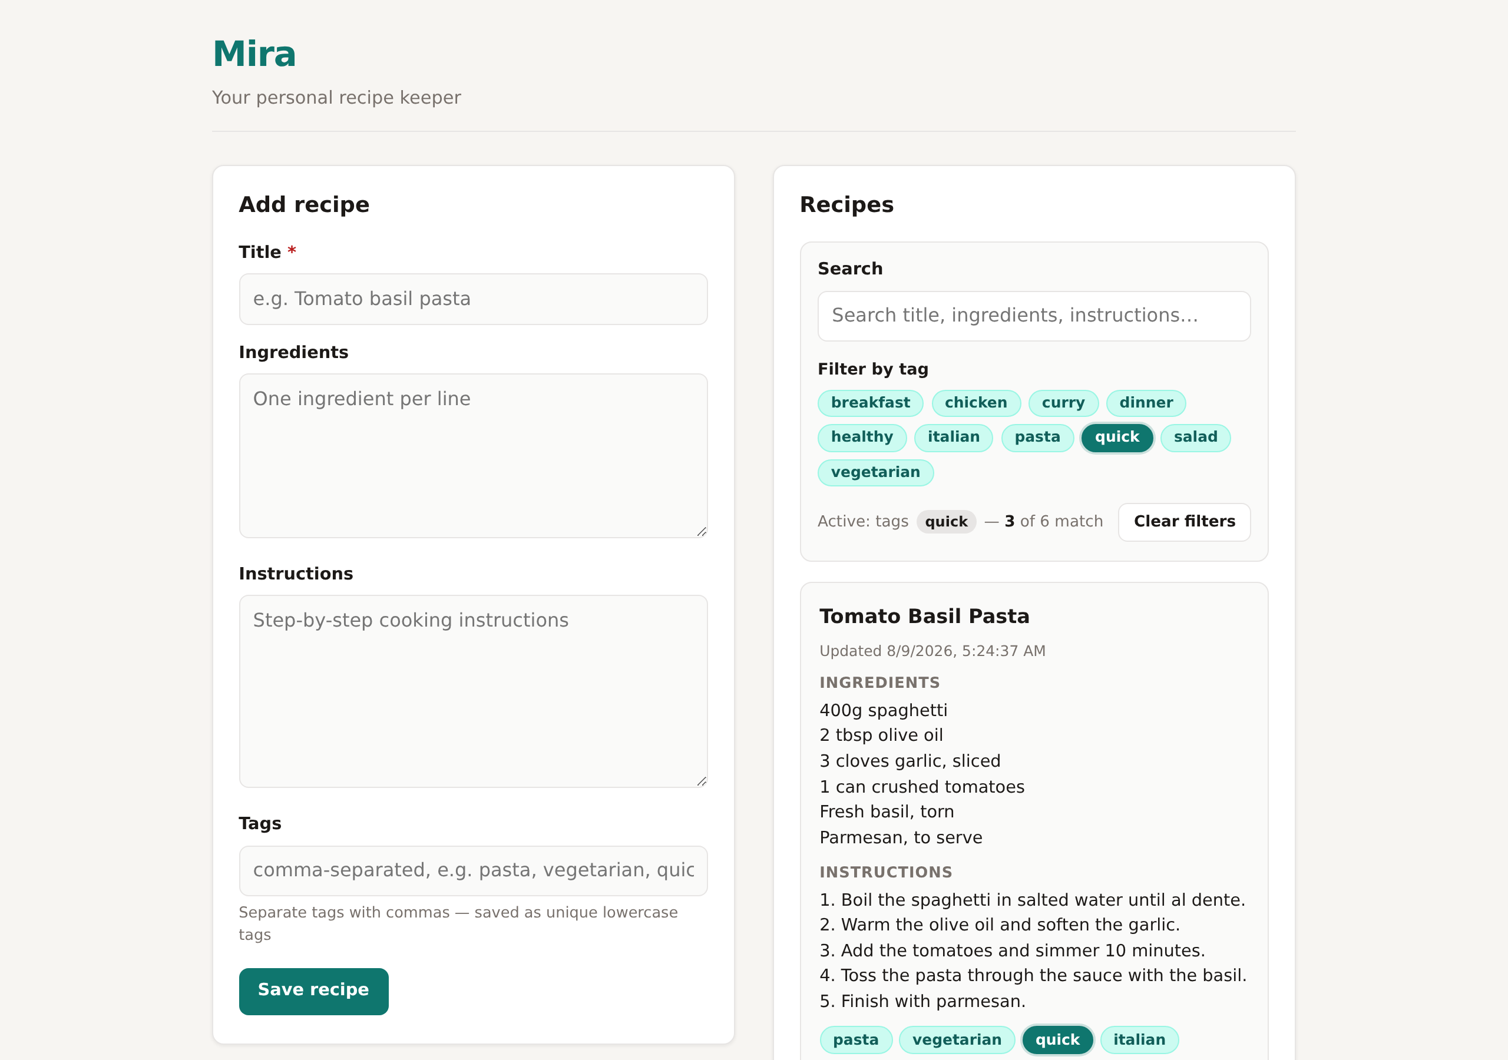This screenshot has height=1060, width=1508.
Task: Click step '4. Toss the pasta' instruction
Action: coord(1033,975)
